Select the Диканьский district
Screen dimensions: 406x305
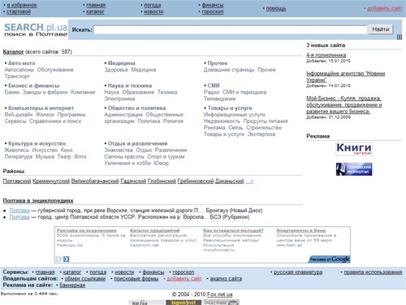point(230,181)
